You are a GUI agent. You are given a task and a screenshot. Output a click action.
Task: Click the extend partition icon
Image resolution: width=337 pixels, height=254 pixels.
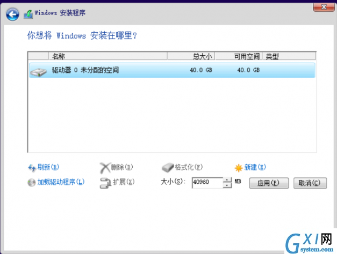point(105,183)
